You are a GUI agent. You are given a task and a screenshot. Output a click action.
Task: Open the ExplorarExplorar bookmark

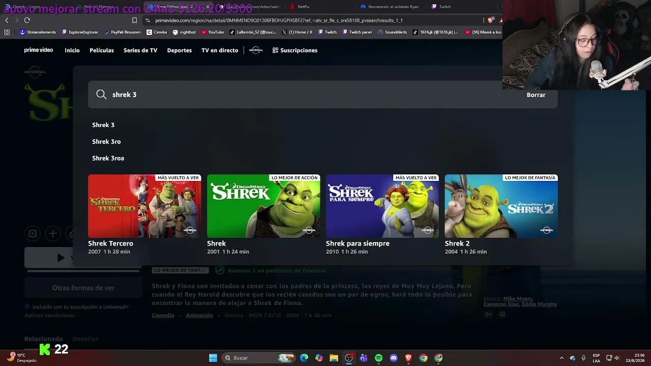coord(80,32)
